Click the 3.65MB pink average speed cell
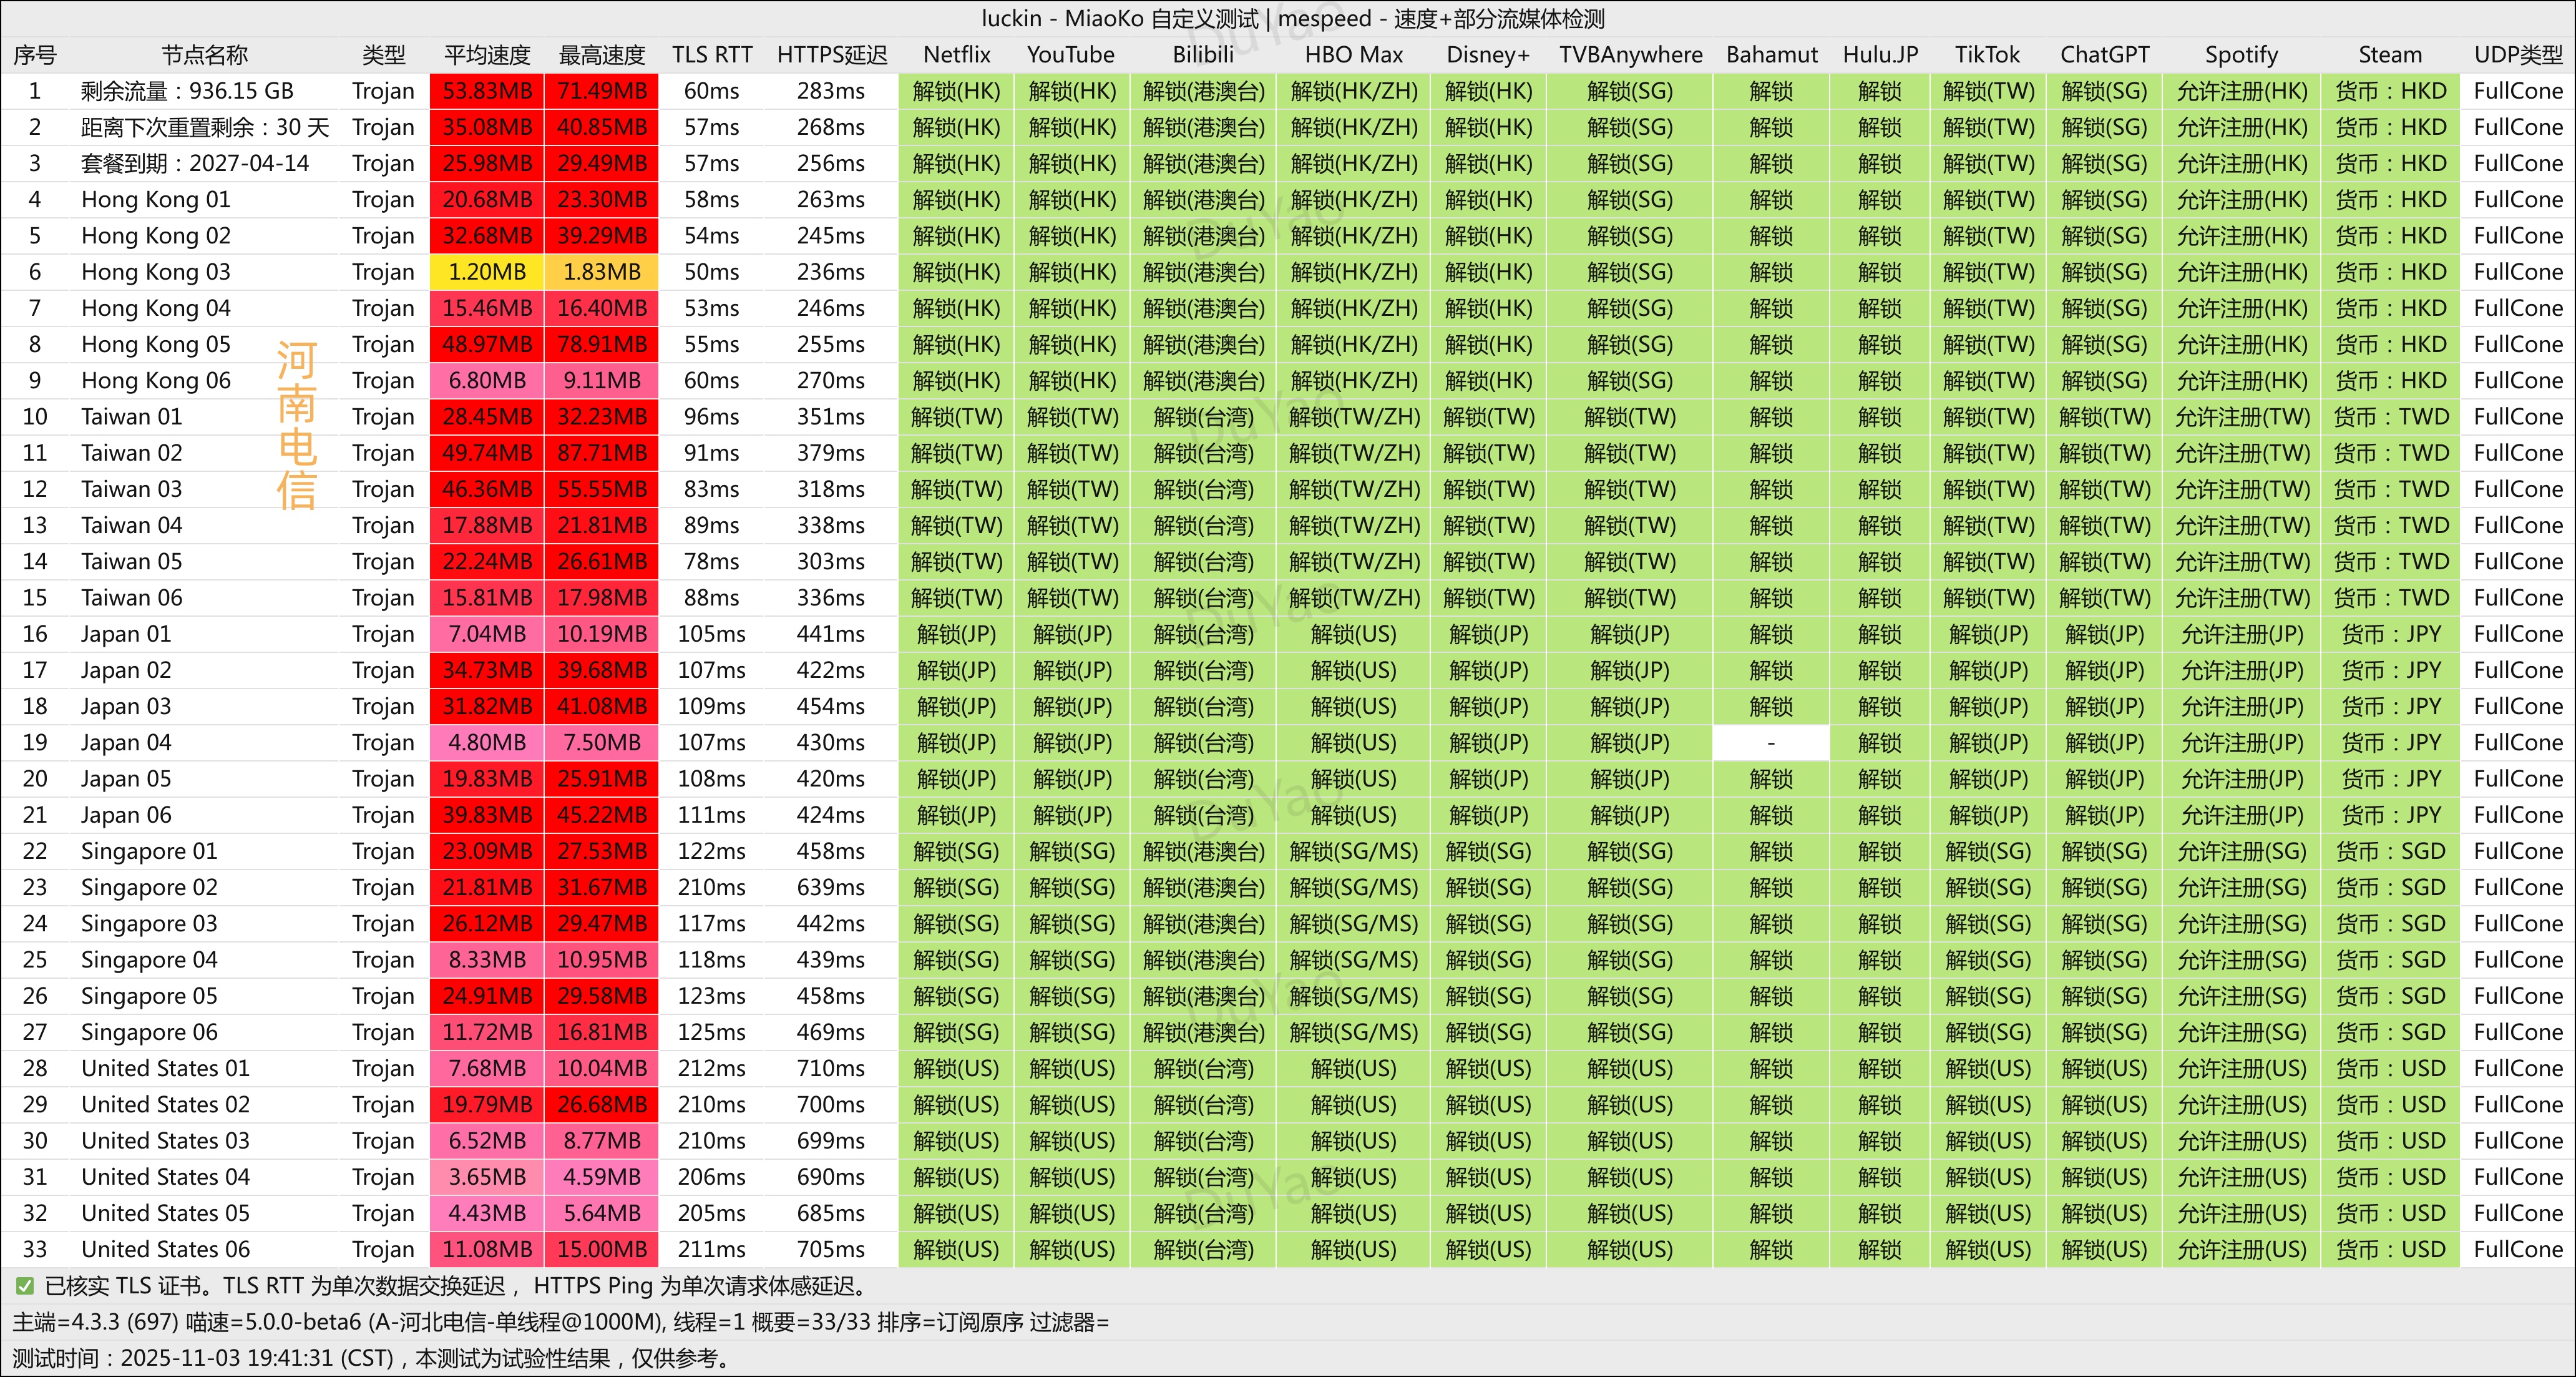Viewport: 2576px width, 1377px height. [x=487, y=1177]
